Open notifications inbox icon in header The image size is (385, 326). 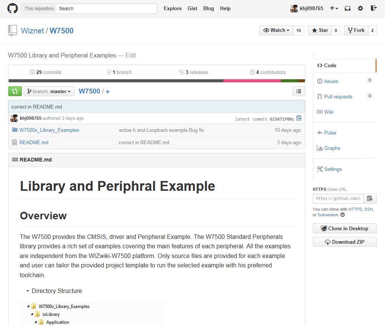coord(347,8)
